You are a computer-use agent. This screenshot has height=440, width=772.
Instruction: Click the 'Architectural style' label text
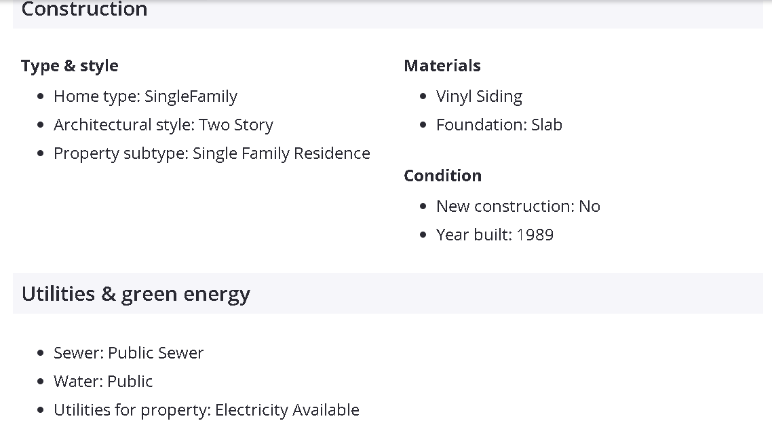tap(123, 125)
